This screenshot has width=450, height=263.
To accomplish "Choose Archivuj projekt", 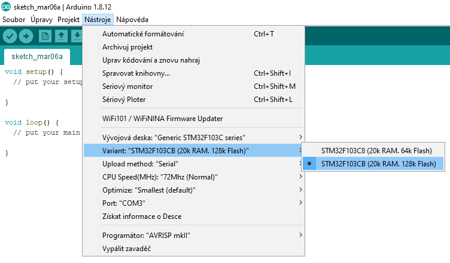I will click(x=193, y=47).
